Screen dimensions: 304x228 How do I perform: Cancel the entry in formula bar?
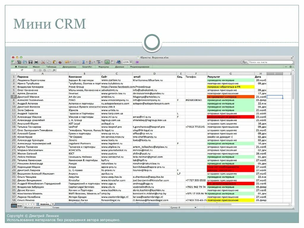pos(40,70)
